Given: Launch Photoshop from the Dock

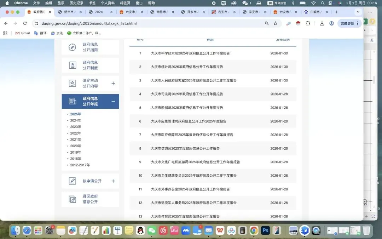Looking at the screenshot, I should (x=265, y=230).
